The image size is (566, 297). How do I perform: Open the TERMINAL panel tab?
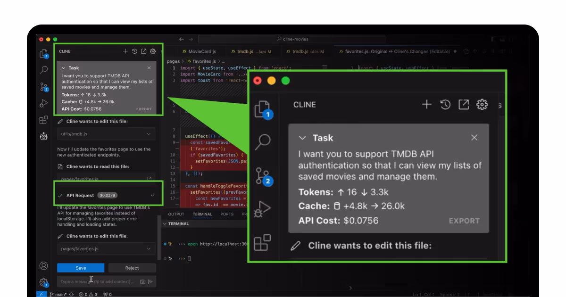[x=202, y=214]
